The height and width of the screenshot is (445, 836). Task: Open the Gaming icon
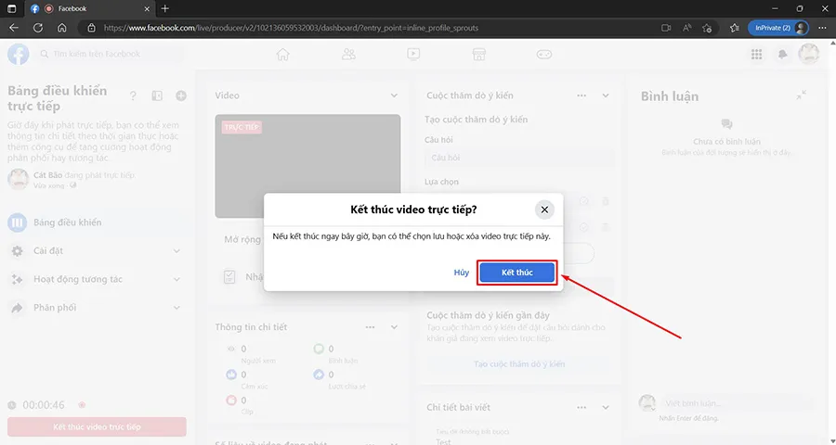point(543,54)
